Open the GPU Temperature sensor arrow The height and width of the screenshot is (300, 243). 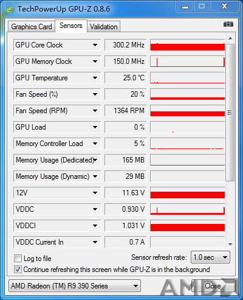95,78
